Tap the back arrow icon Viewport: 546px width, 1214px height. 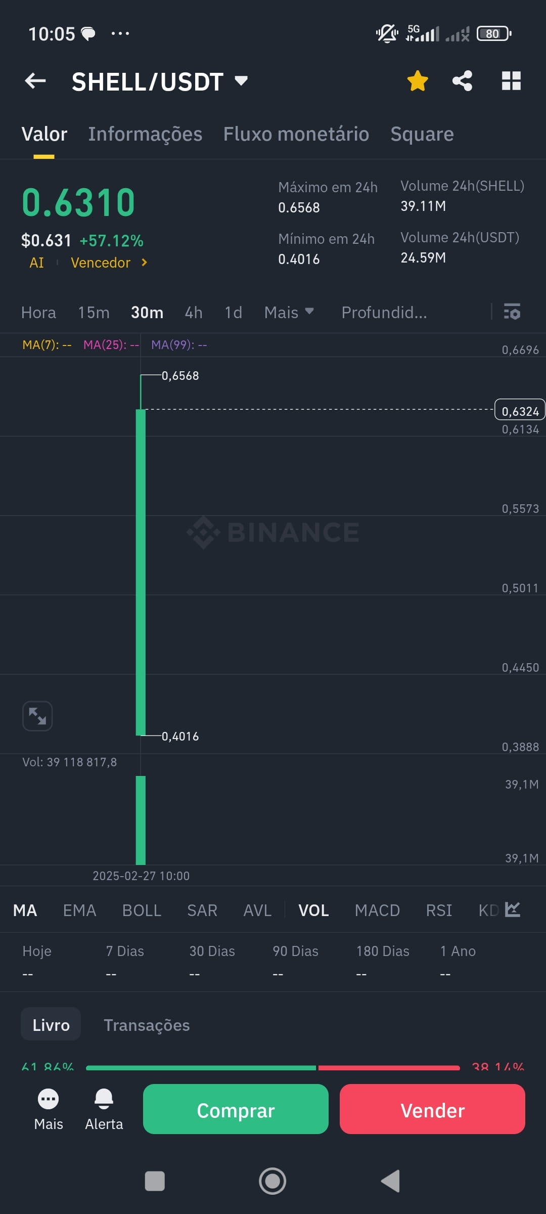[35, 80]
